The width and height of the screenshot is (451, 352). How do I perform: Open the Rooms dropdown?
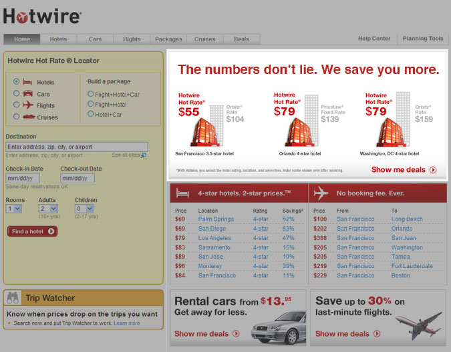point(14,209)
